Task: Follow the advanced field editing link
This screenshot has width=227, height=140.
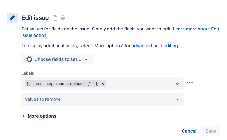Action: pyautogui.click(x=155, y=46)
